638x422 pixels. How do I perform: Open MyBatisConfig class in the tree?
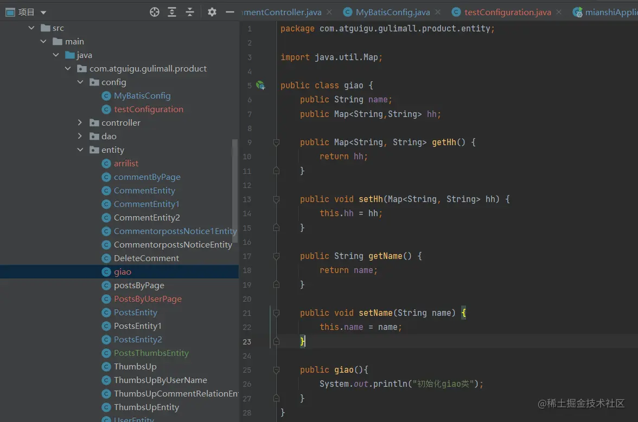coord(142,96)
